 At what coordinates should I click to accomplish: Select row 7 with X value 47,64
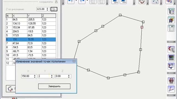click(31, 43)
